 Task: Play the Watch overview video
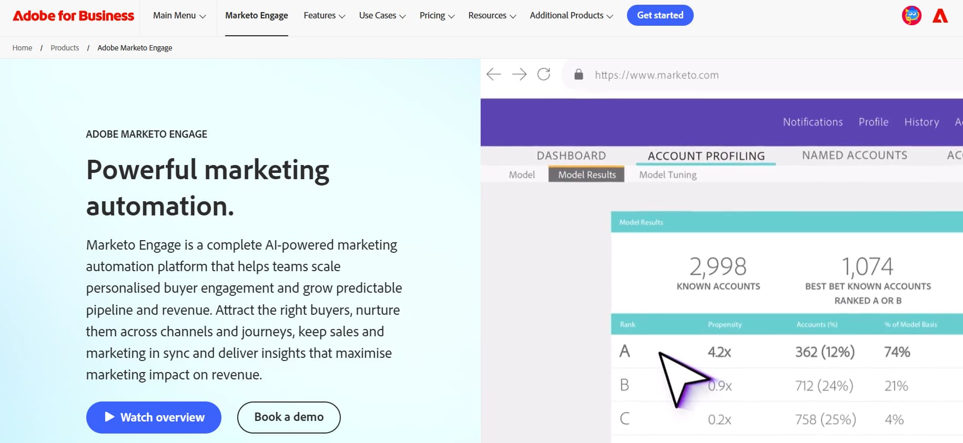(154, 417)
